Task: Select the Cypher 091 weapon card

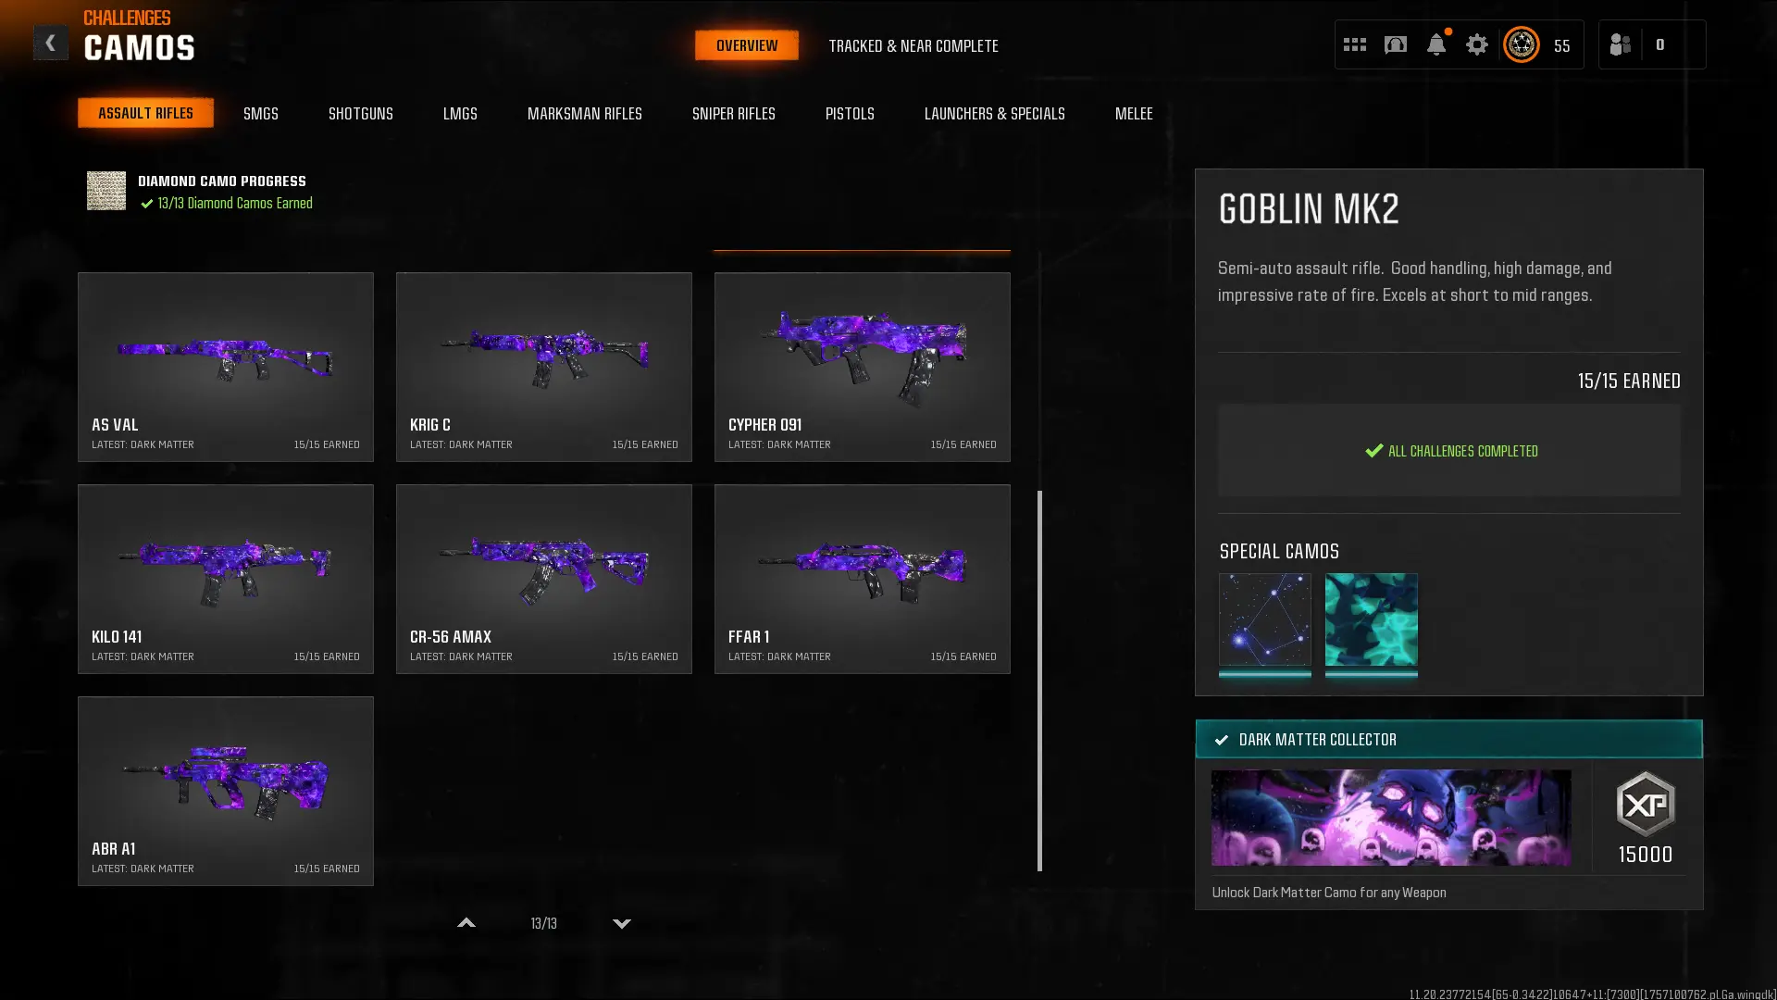Action: [x=862, y=367]
